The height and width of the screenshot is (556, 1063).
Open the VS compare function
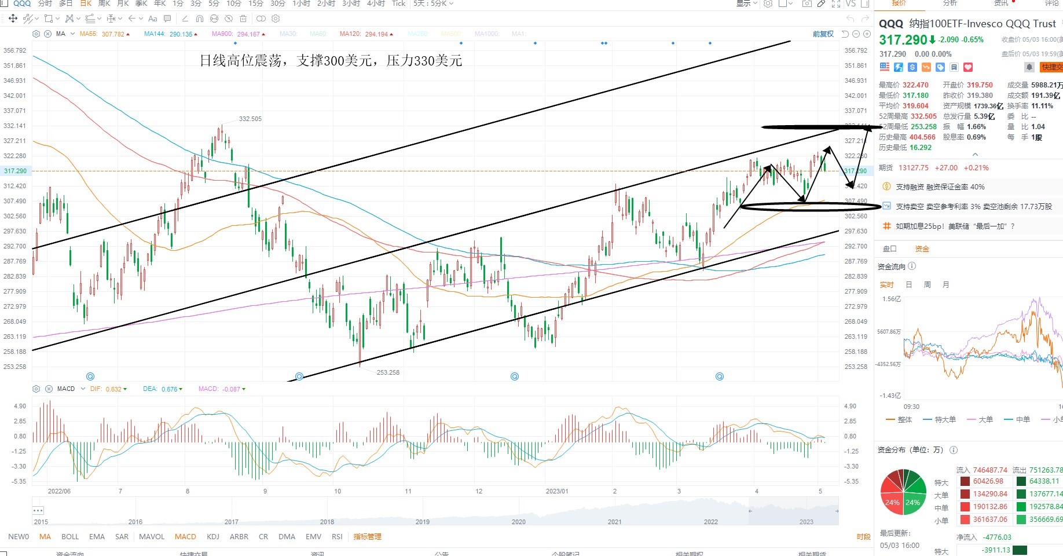pos(851,3)
